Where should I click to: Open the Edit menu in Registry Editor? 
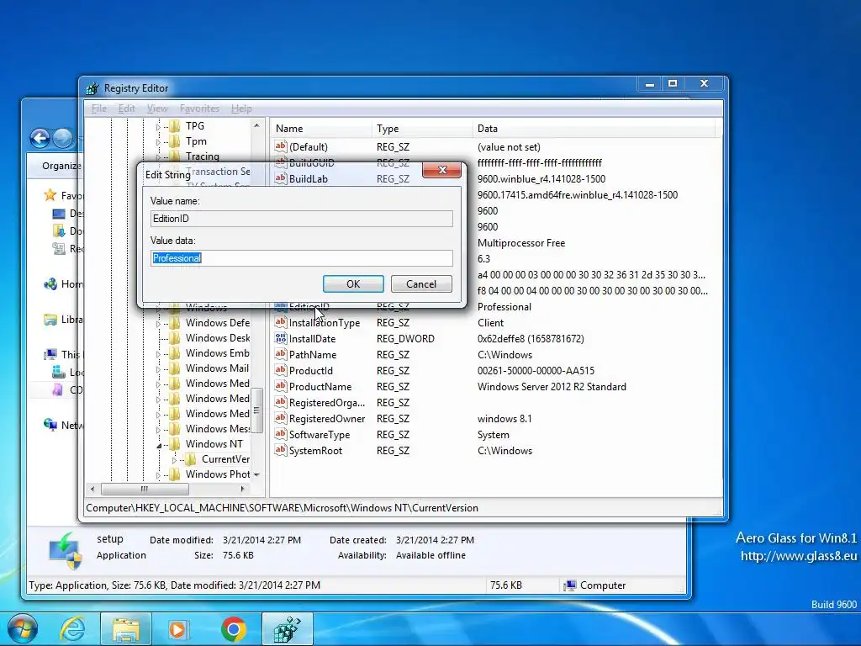[x=126, y=109]
